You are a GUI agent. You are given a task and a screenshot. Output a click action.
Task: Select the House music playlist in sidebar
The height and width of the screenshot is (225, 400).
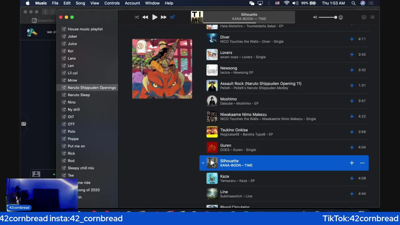coord(85,29)
